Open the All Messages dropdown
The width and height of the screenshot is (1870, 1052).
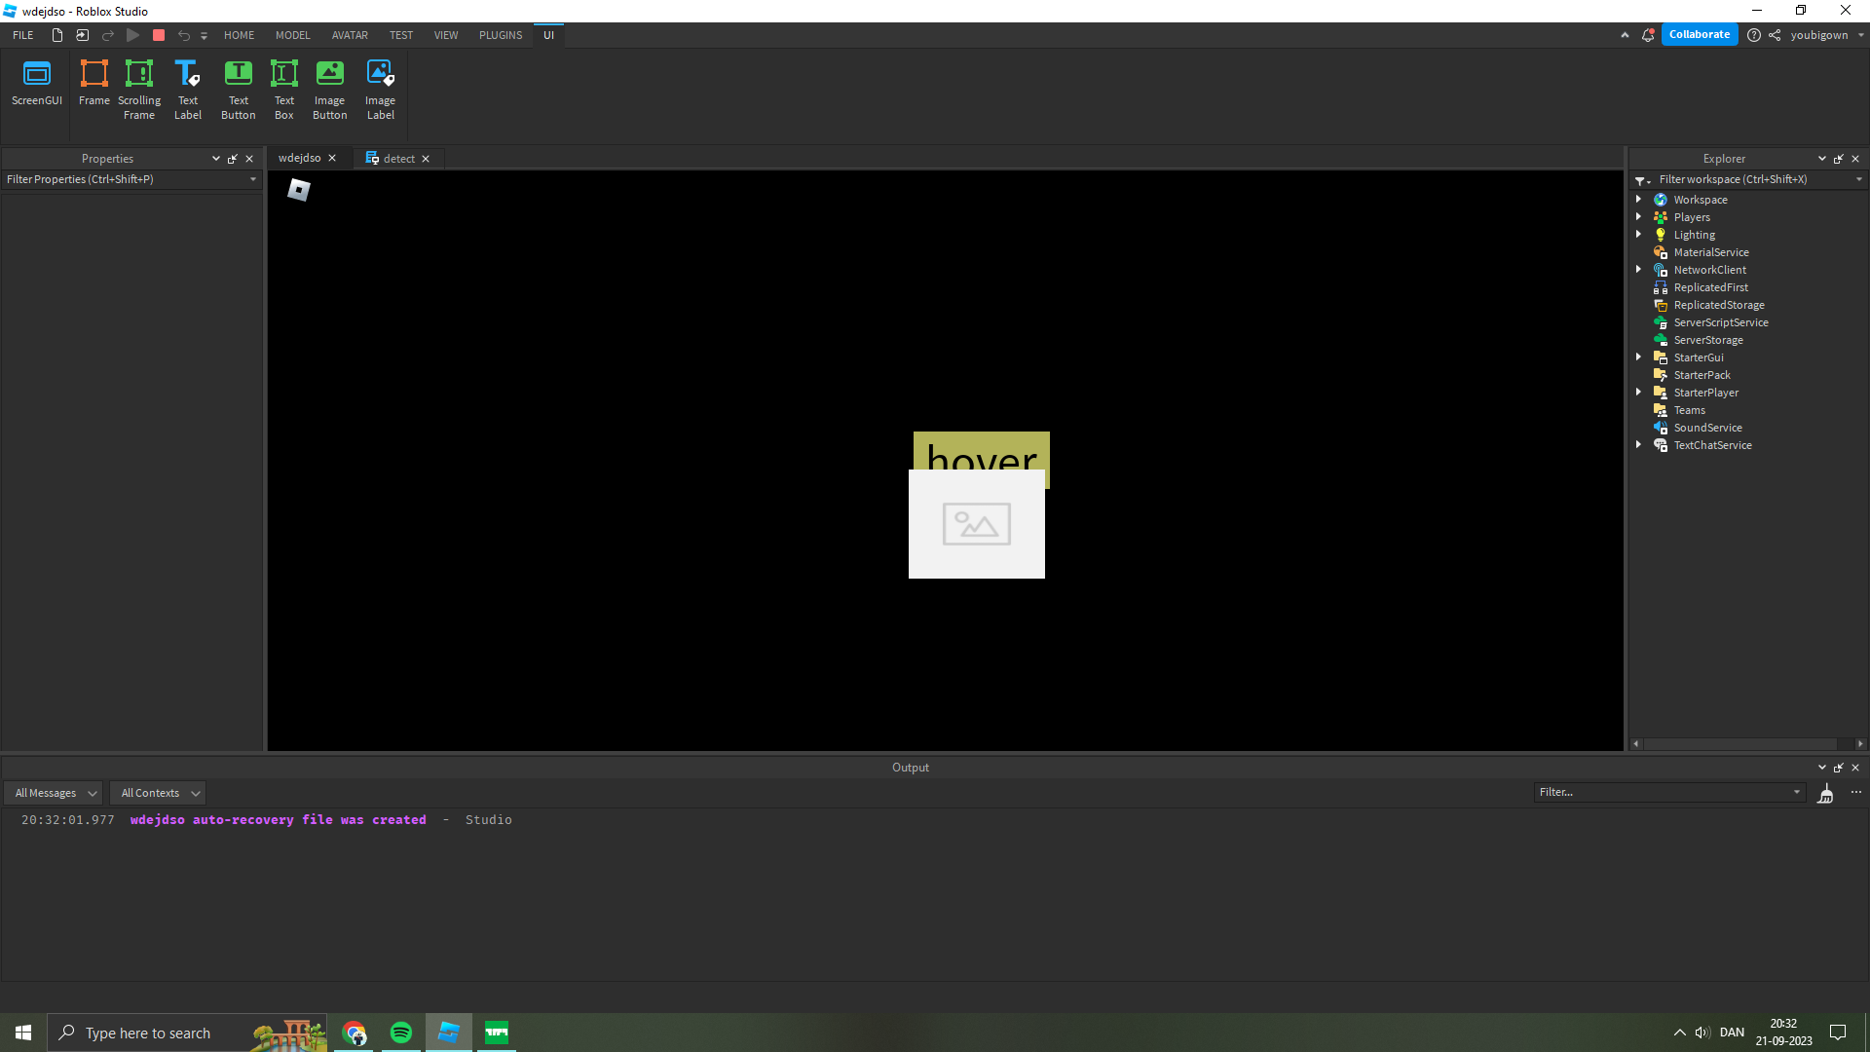pyautogui.click(x=54, y=792)
